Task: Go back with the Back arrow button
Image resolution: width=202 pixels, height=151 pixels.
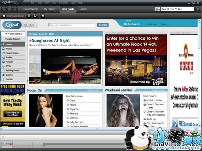Action: (5, 9)
